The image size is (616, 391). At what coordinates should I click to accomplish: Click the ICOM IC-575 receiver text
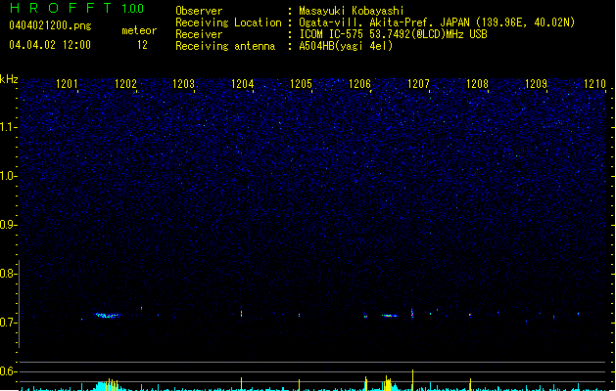393,34
